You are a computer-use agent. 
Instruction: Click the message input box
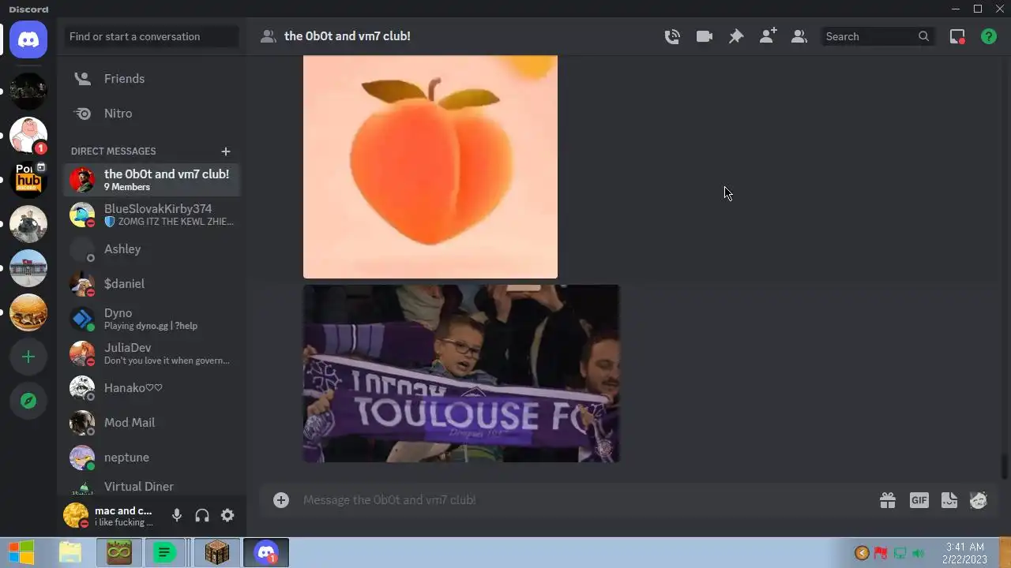pyautogui.click(x=584, y=500)
